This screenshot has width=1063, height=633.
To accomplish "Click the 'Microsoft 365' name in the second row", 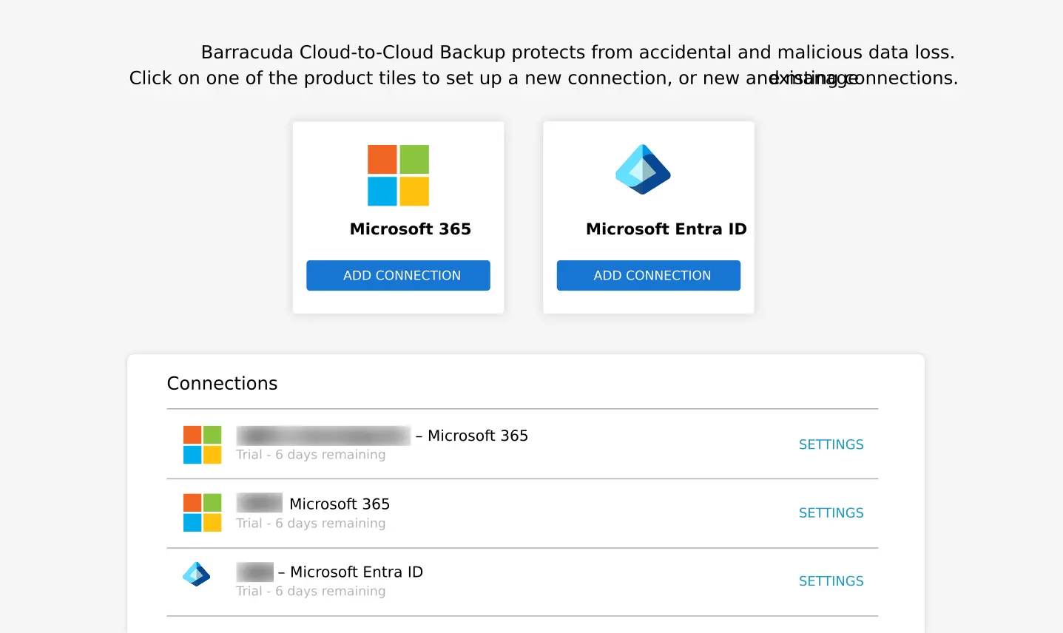I will point(340,504).
